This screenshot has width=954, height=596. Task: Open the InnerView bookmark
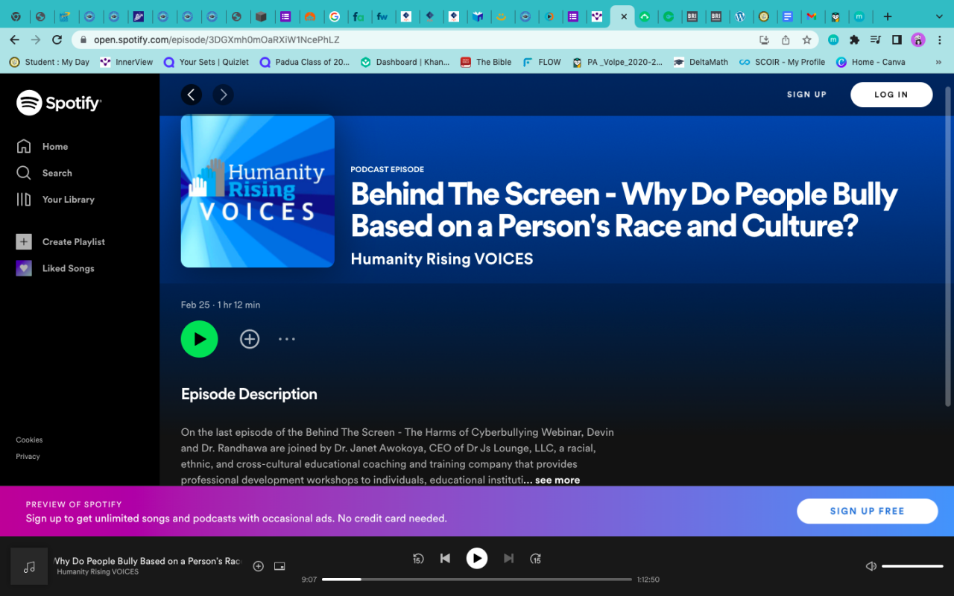pos(126,62)
